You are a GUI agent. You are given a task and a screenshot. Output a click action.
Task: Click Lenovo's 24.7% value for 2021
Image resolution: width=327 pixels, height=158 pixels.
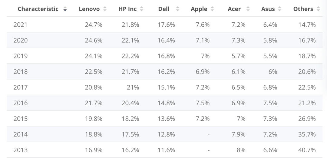click(x=94, y=25)
